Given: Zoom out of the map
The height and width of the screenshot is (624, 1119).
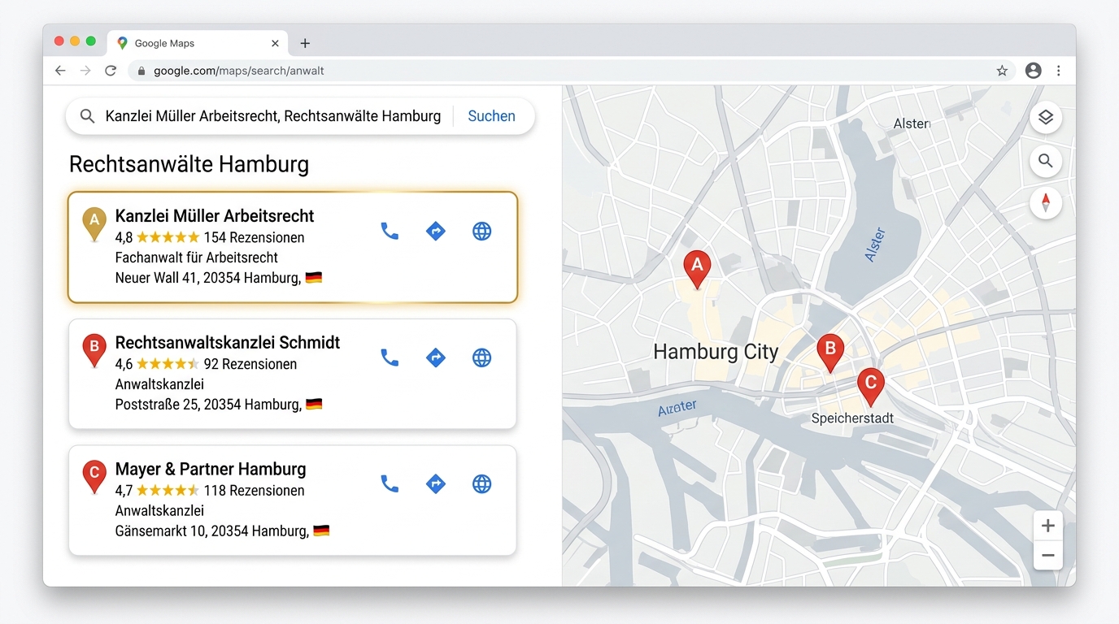Looking at the screenshot, I should click(x=1047, y=556).
